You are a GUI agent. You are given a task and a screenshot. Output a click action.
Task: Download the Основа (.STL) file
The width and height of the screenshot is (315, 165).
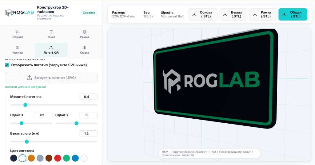[x=203, y=14]
